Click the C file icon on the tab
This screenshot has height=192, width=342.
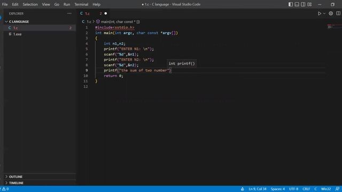(81, 13)
